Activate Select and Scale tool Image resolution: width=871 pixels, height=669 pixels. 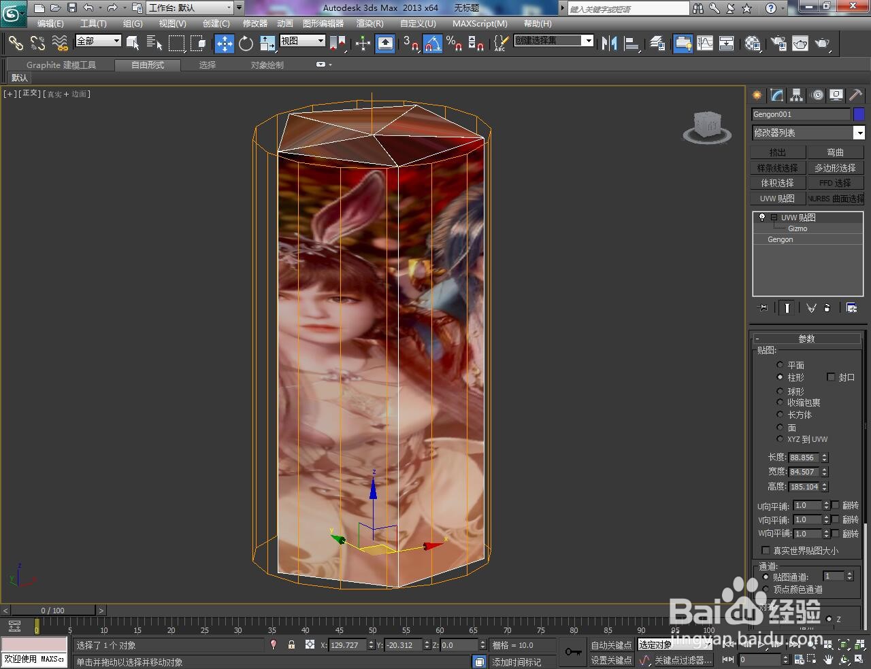coord(267,44)
